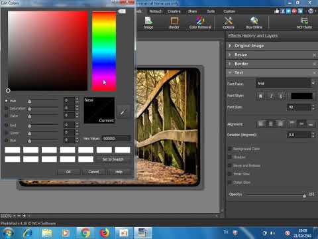Click Cancel in Edit Colors dialog
The width and height of the screenshot is (318, 239).
point(93,172)
